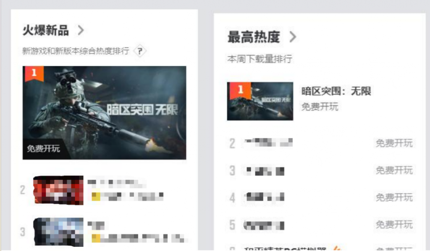Click 免费开玩 for rank 2 in 最高热度

click(x=394, y=143)
